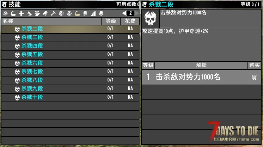Go to previous skill page arrow
263x147 pixels.
[124, 13]
